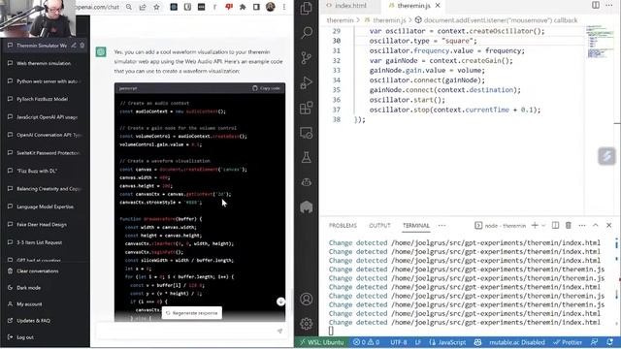Open the terminal launch profile dropdown arrow

pos(543,226)
